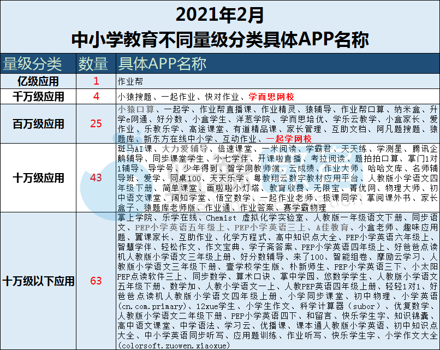Click "Chemist 虚拟化学实验室"
The image size is (440, 350).
click(x=255, y=217)
